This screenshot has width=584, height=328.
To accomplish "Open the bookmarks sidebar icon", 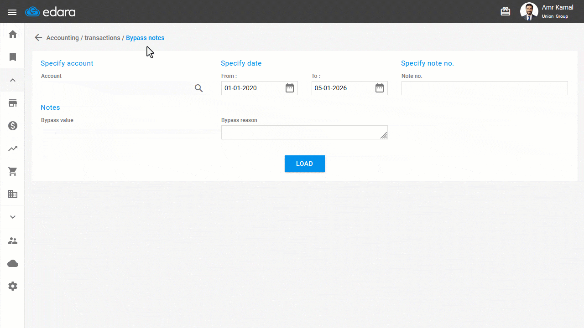I will point(13,57).
